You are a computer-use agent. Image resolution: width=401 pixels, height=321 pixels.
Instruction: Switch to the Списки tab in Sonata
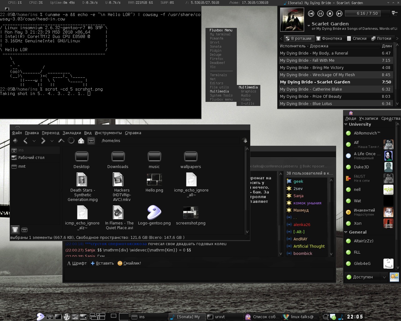pyautogui.click(x=357, y=39)
